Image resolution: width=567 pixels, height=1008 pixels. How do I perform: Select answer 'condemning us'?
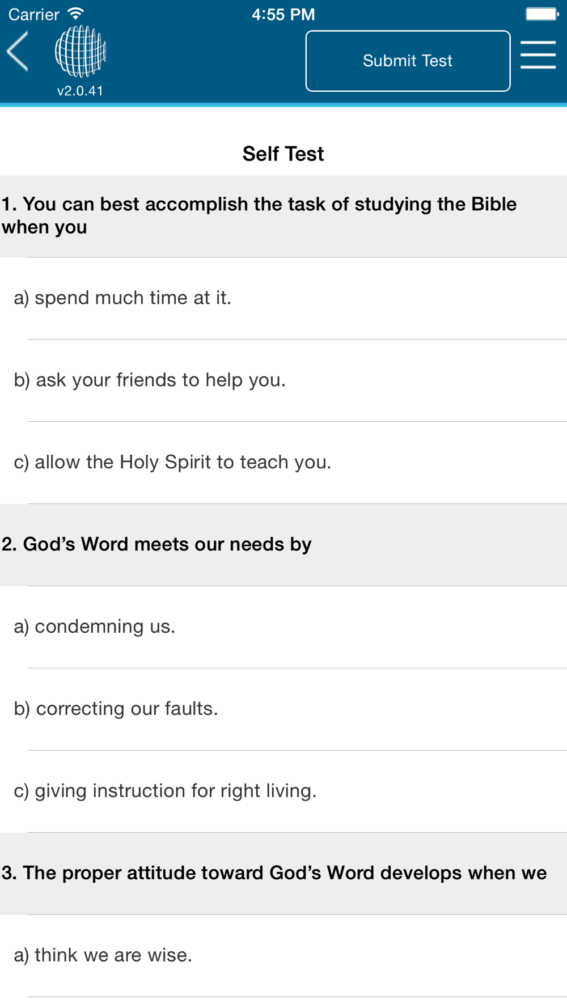pos(283,627)
